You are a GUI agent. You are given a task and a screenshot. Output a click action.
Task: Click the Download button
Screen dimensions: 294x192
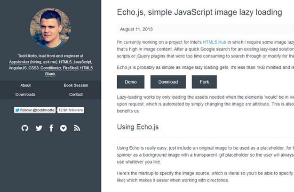pyautogui.click(x=168, y=82)
